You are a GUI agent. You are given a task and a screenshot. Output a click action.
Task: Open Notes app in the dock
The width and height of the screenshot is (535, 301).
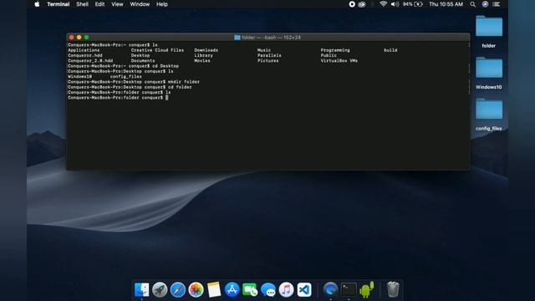(214, 290)
